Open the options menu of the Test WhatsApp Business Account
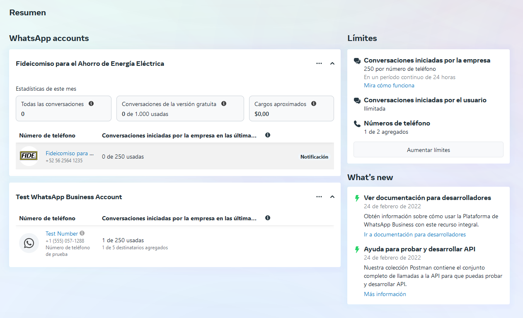This screenshot has height=318, width=523. (319, 197)
